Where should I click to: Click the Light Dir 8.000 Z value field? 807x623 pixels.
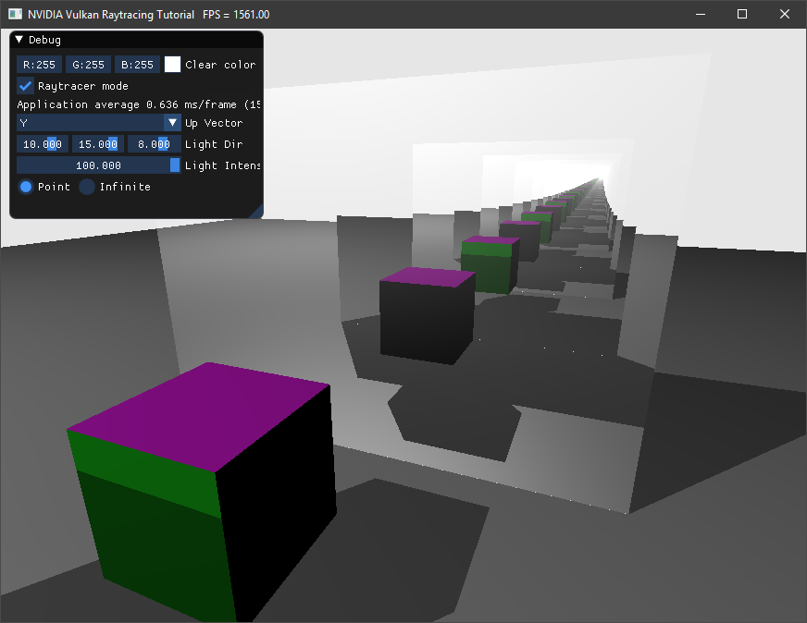[x=153, y=144]
